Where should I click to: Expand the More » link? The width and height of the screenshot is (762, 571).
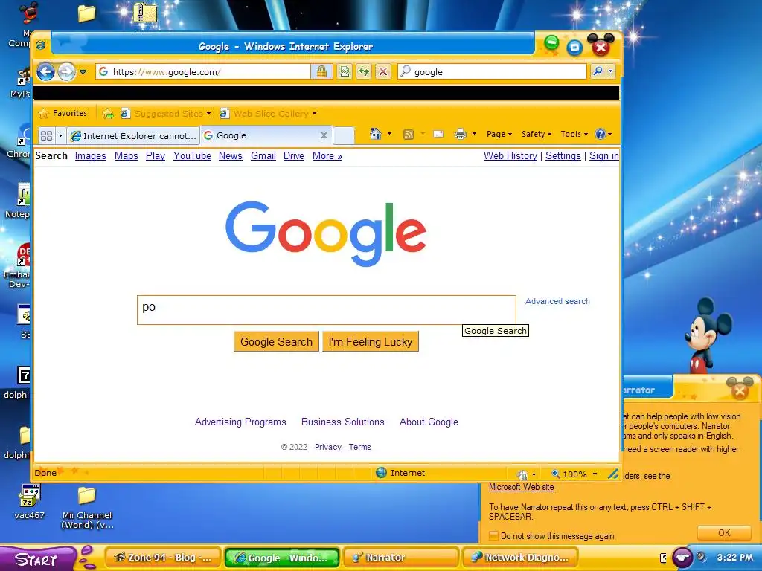point(327,156)
